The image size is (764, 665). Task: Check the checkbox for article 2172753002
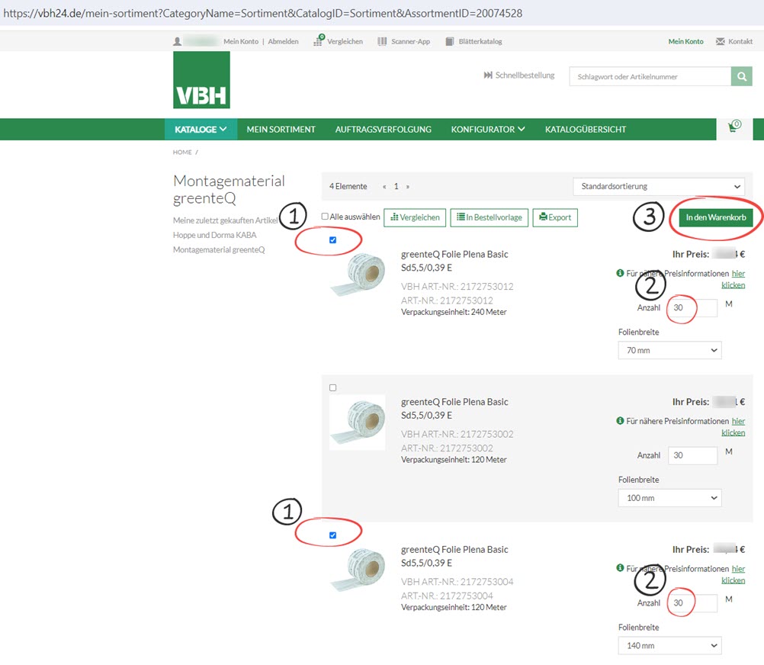332,388
